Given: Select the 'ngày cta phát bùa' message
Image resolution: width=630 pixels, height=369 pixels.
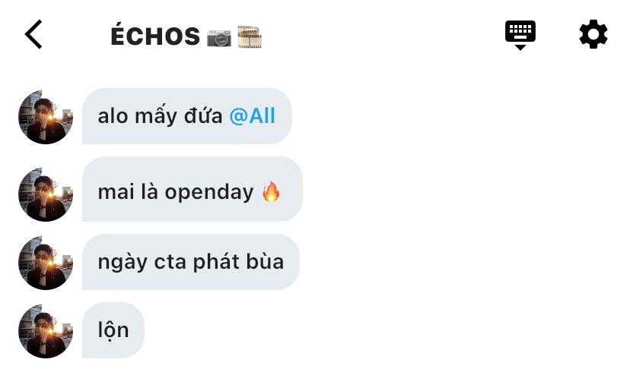Looking at the screenshot, I should pyautogui.click(x=191, y=262).
